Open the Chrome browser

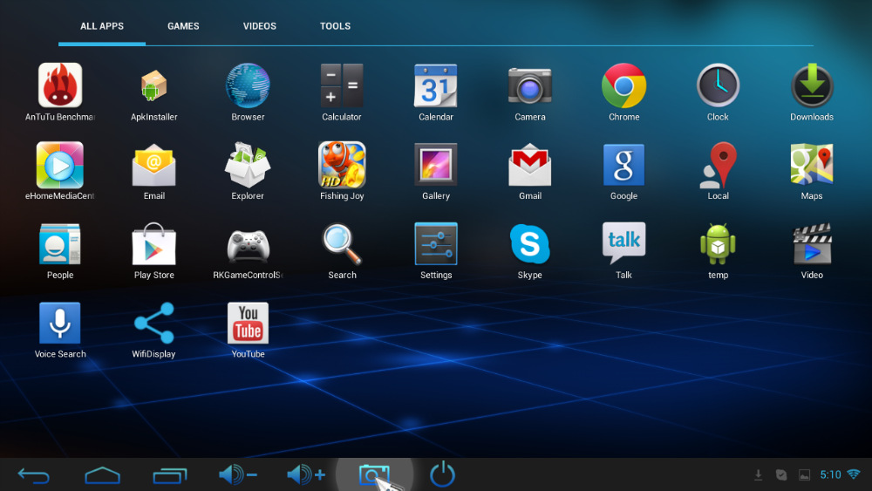[x=624, y=85]
